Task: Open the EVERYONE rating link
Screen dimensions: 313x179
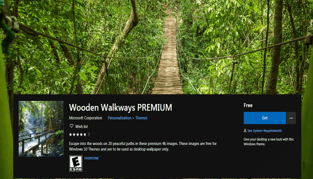Action: pos(91,158)
